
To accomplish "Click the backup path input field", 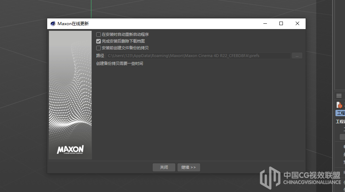I will coord(198,56).
